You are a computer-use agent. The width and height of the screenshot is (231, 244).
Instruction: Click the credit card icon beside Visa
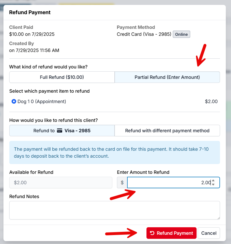[60, 131]
